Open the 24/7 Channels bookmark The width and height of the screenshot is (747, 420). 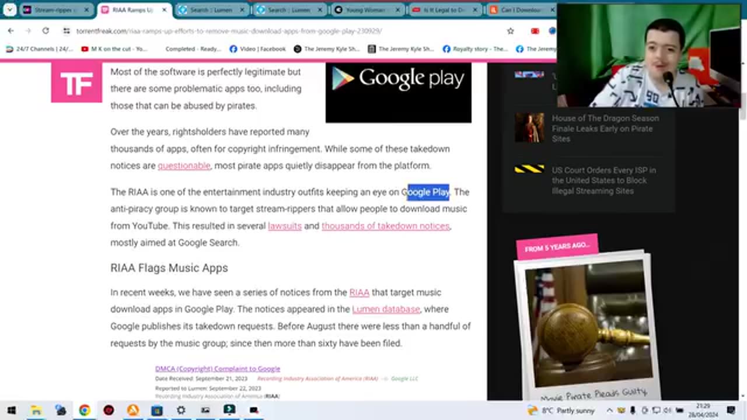40,49
